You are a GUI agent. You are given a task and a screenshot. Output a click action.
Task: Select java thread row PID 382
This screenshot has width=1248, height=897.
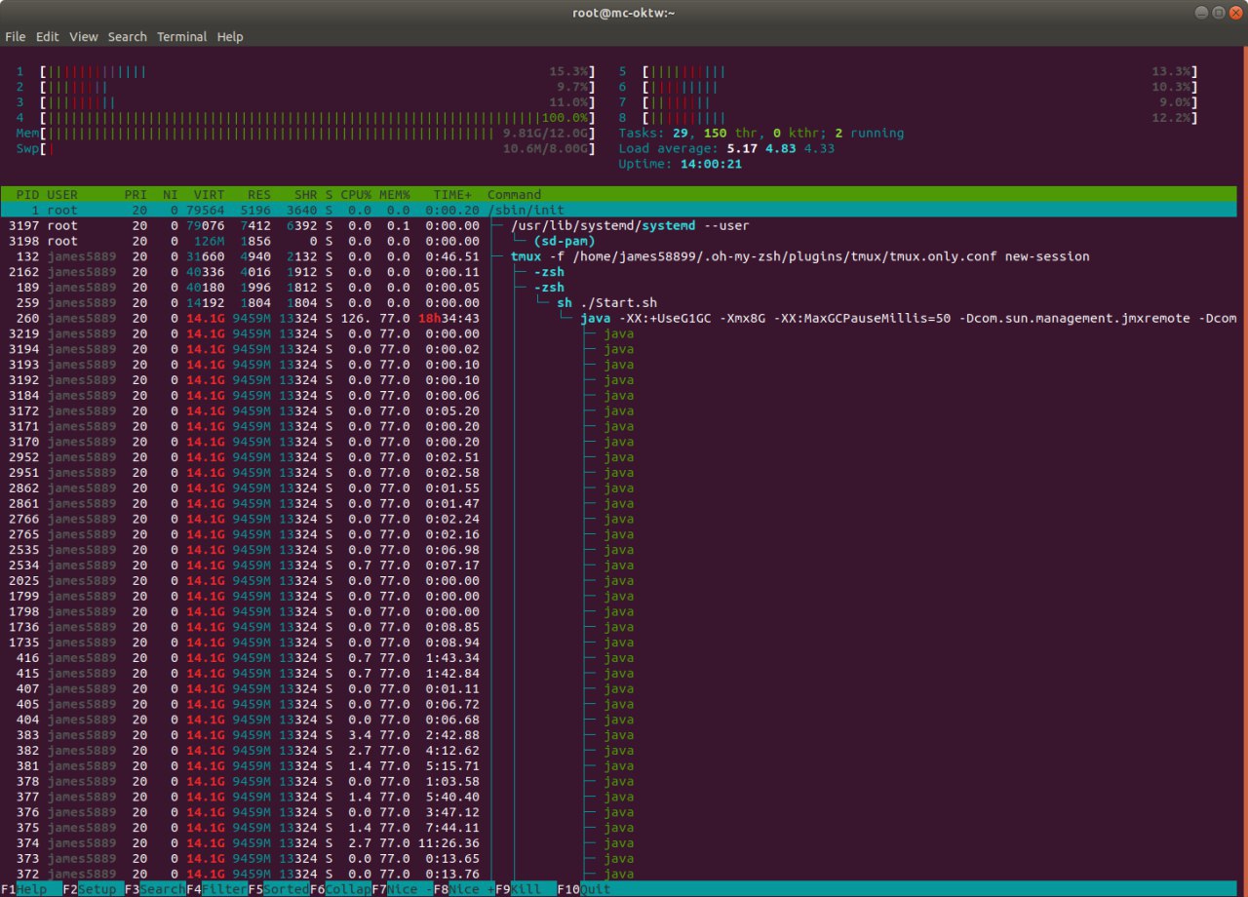point(618,751)
